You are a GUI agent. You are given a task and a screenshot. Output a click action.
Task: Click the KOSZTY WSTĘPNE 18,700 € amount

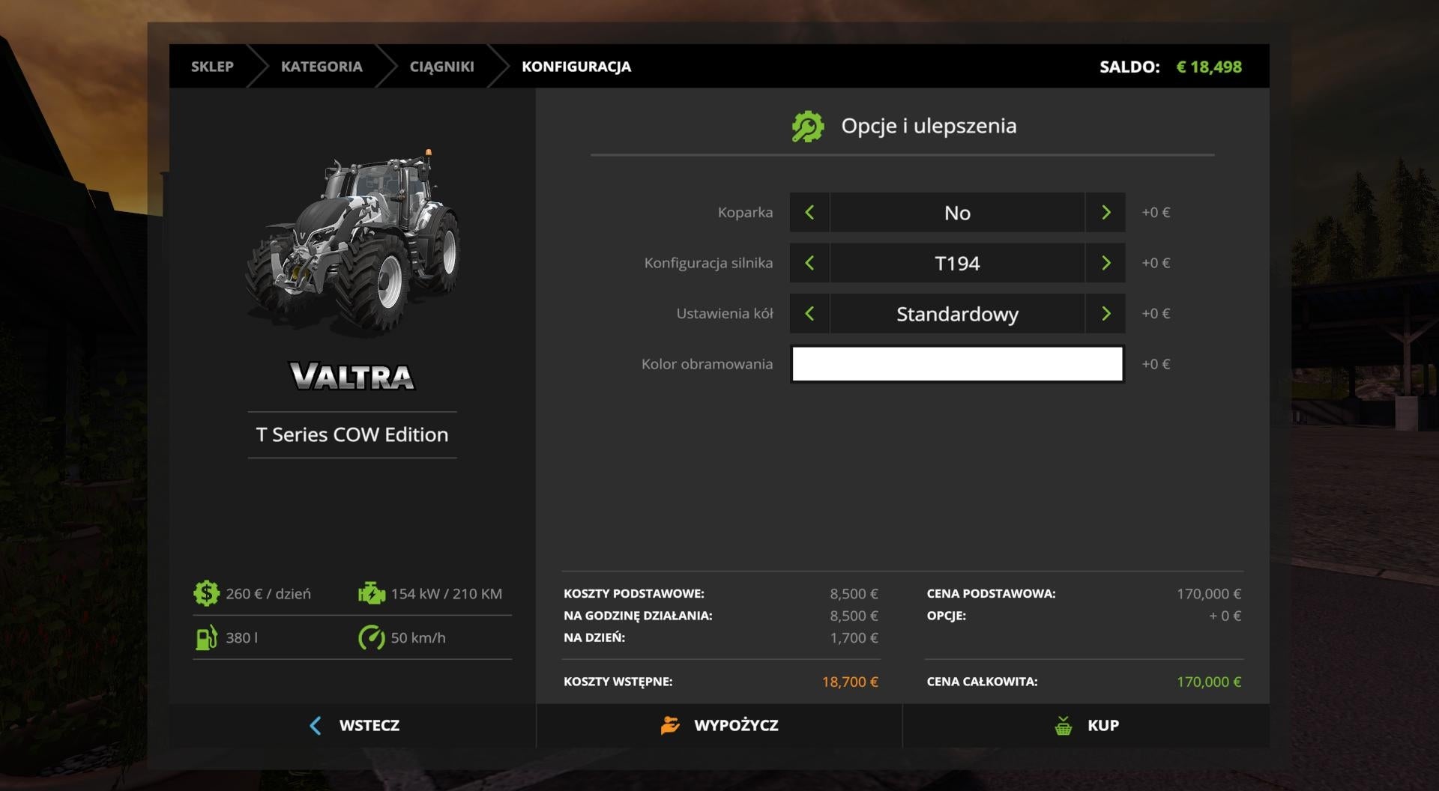[x=850, y=682]
